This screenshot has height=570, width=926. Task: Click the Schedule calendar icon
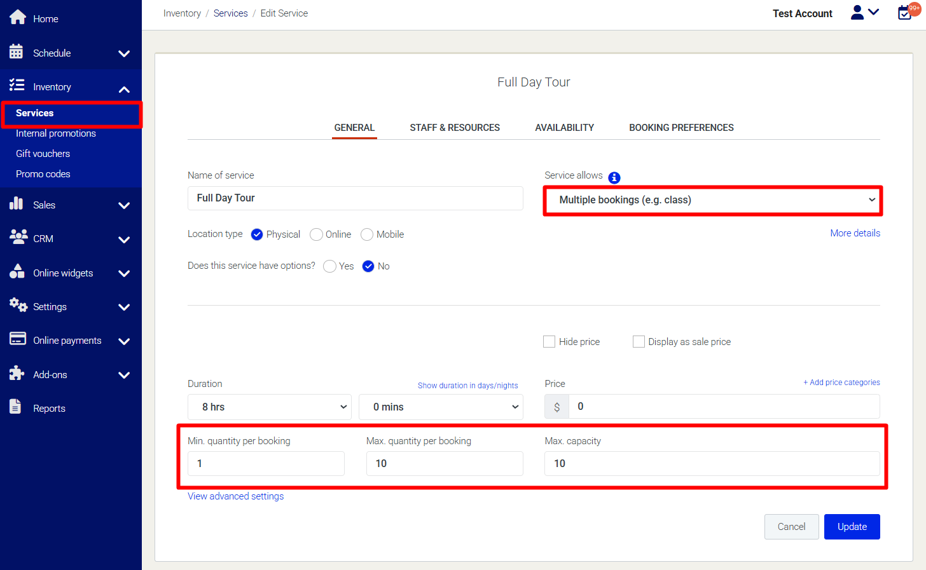click(x=17, y=51)
